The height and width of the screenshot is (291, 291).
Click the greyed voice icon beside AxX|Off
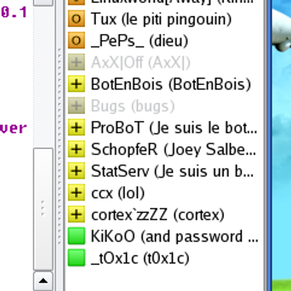click(76, 63)
